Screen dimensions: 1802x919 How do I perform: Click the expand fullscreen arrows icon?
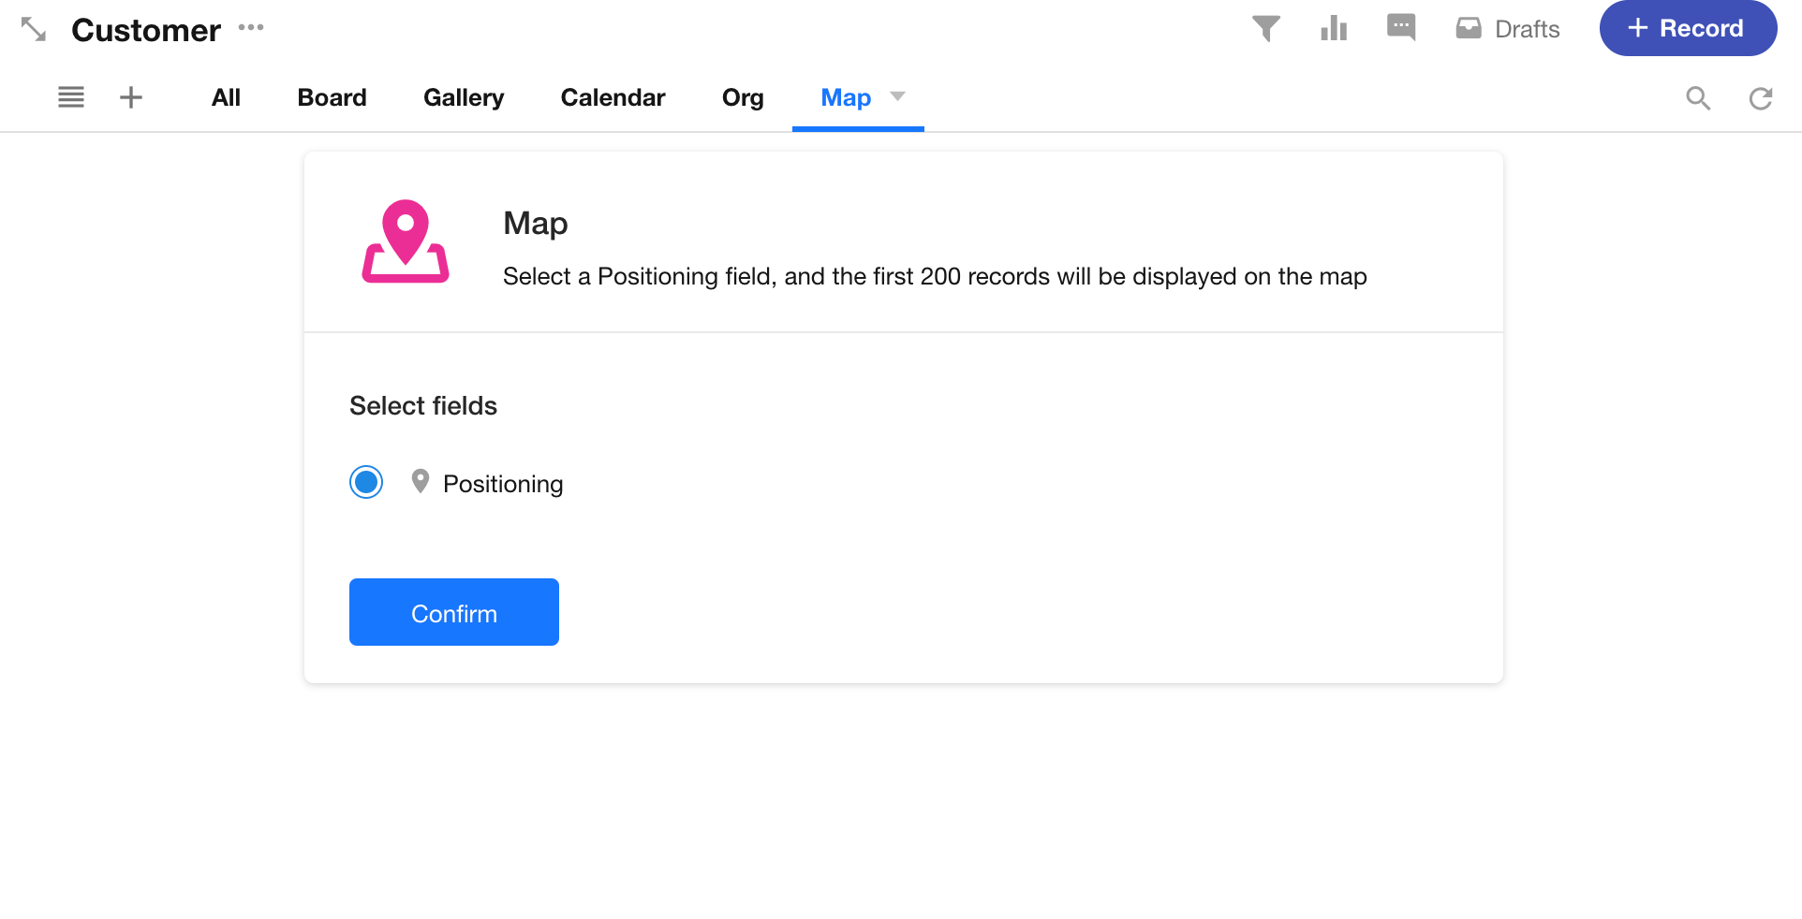34,29
